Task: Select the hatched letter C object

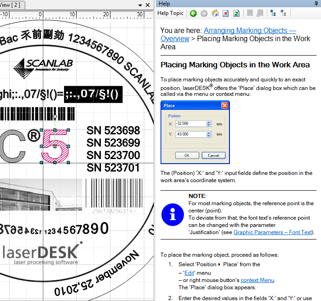Action: click(12, 146)
